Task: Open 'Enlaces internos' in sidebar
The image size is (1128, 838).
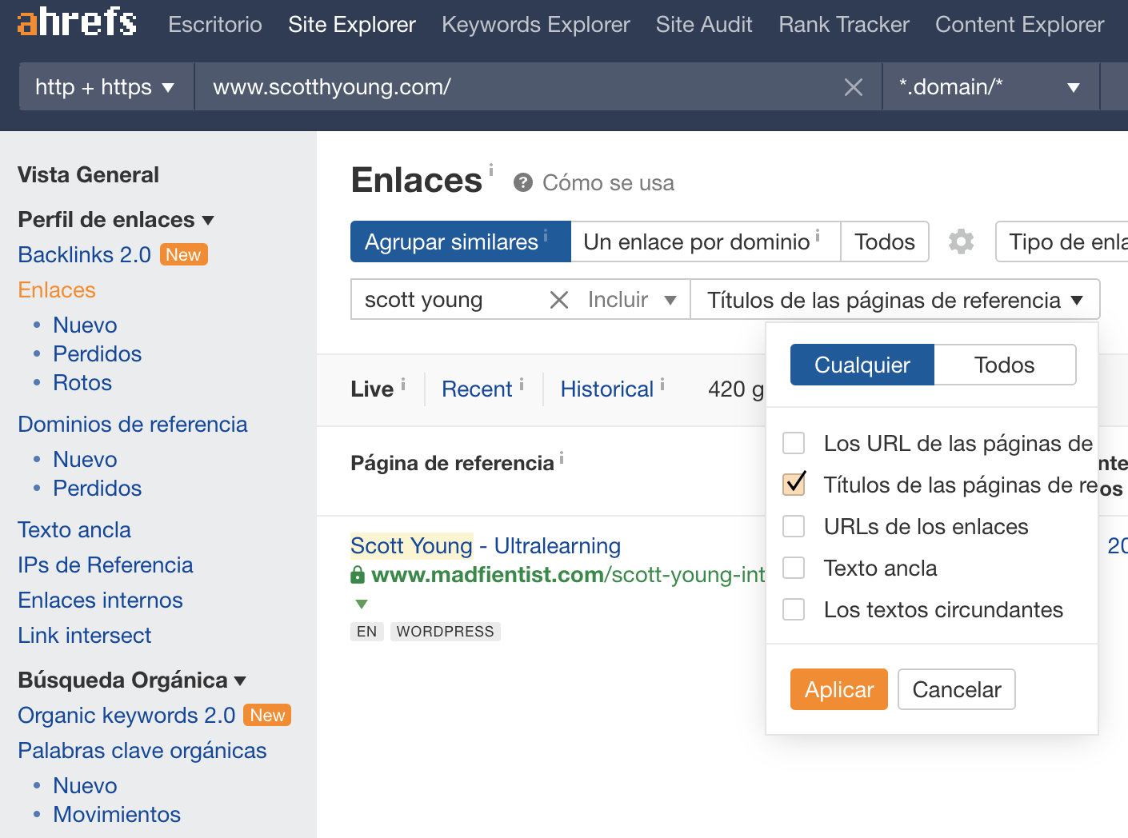Action: tap(100, 600)
